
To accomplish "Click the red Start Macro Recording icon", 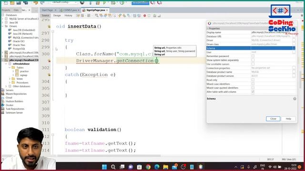I will click(144, 16).
